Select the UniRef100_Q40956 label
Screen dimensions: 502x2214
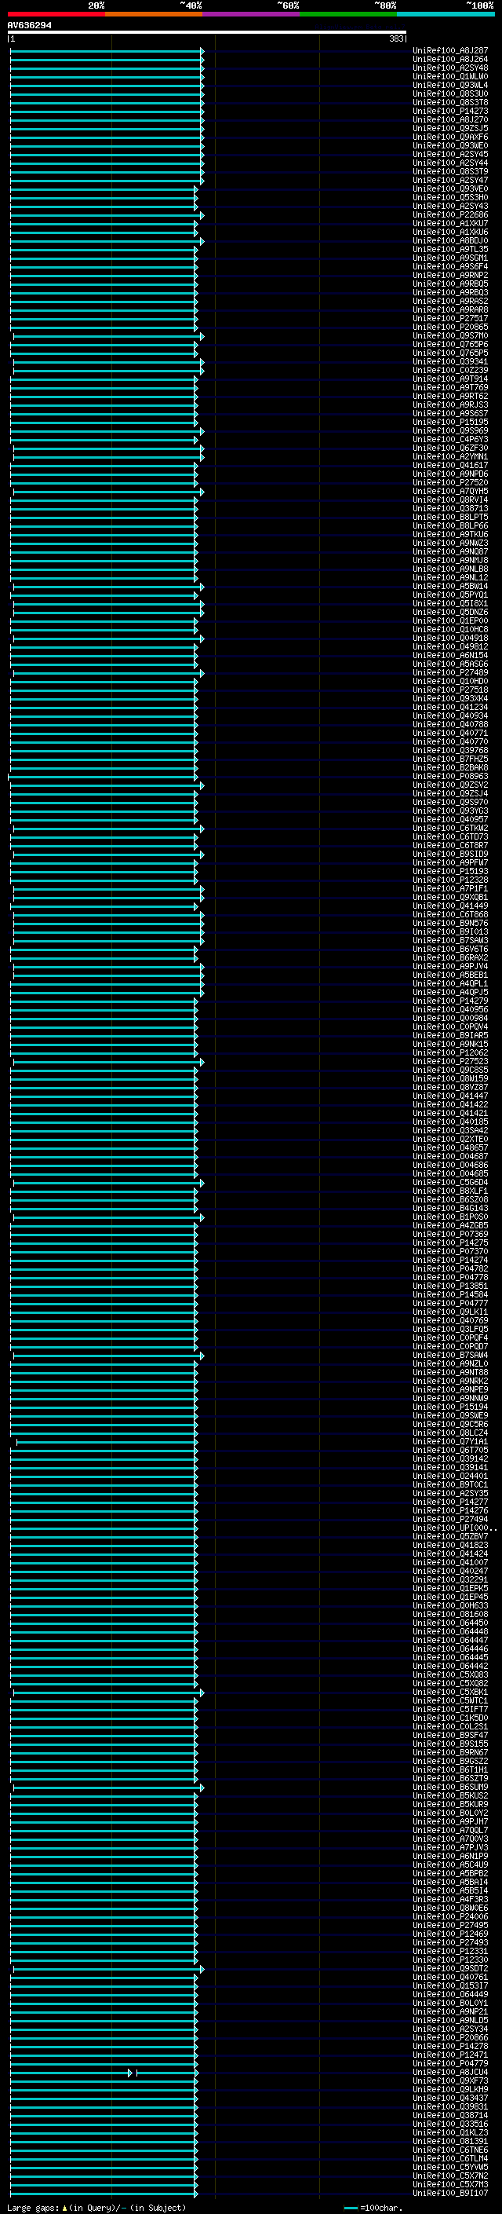click(x=450, y=1009)
